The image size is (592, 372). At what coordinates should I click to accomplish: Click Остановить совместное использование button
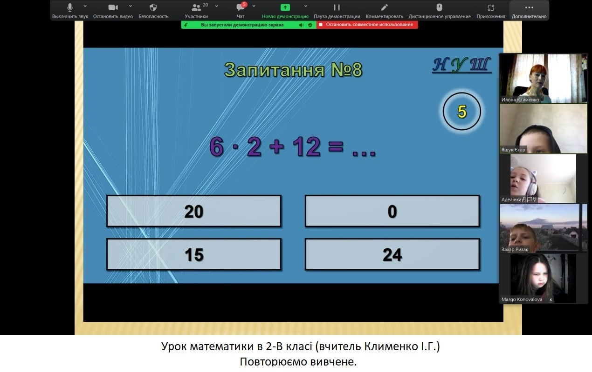[367, 25]
